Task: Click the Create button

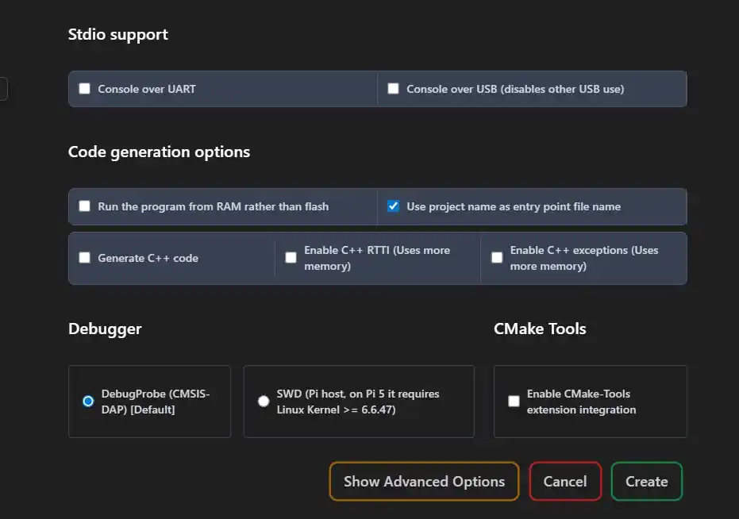Action: 646,482
